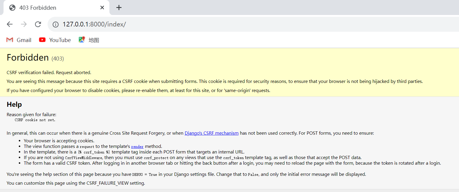Image resolution: width=459 pixels, height=192 pixels.
Task: Click the Forbidden heading text
Action: pos(28,58)
